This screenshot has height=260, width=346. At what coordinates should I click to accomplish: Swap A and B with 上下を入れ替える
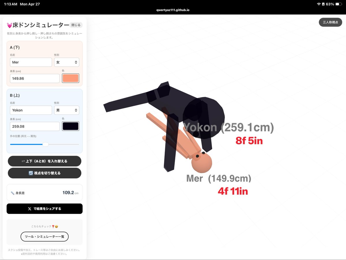(44, 161)
